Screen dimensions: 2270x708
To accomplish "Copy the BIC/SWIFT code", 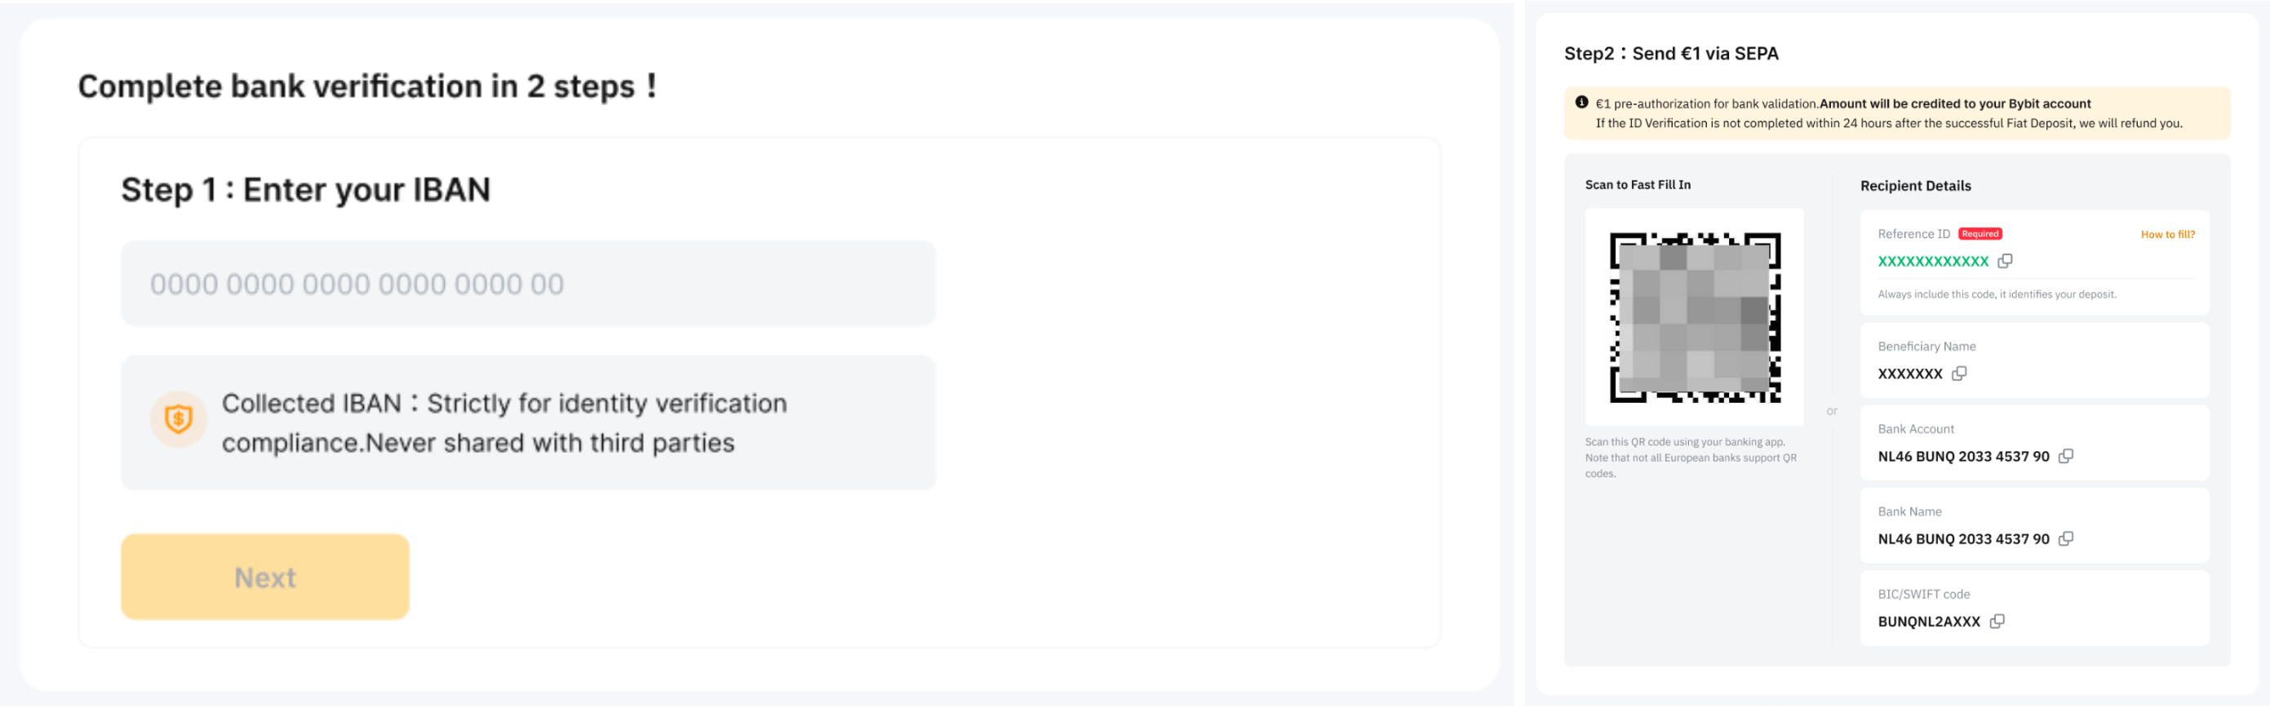I will (x=1997, y=622).
